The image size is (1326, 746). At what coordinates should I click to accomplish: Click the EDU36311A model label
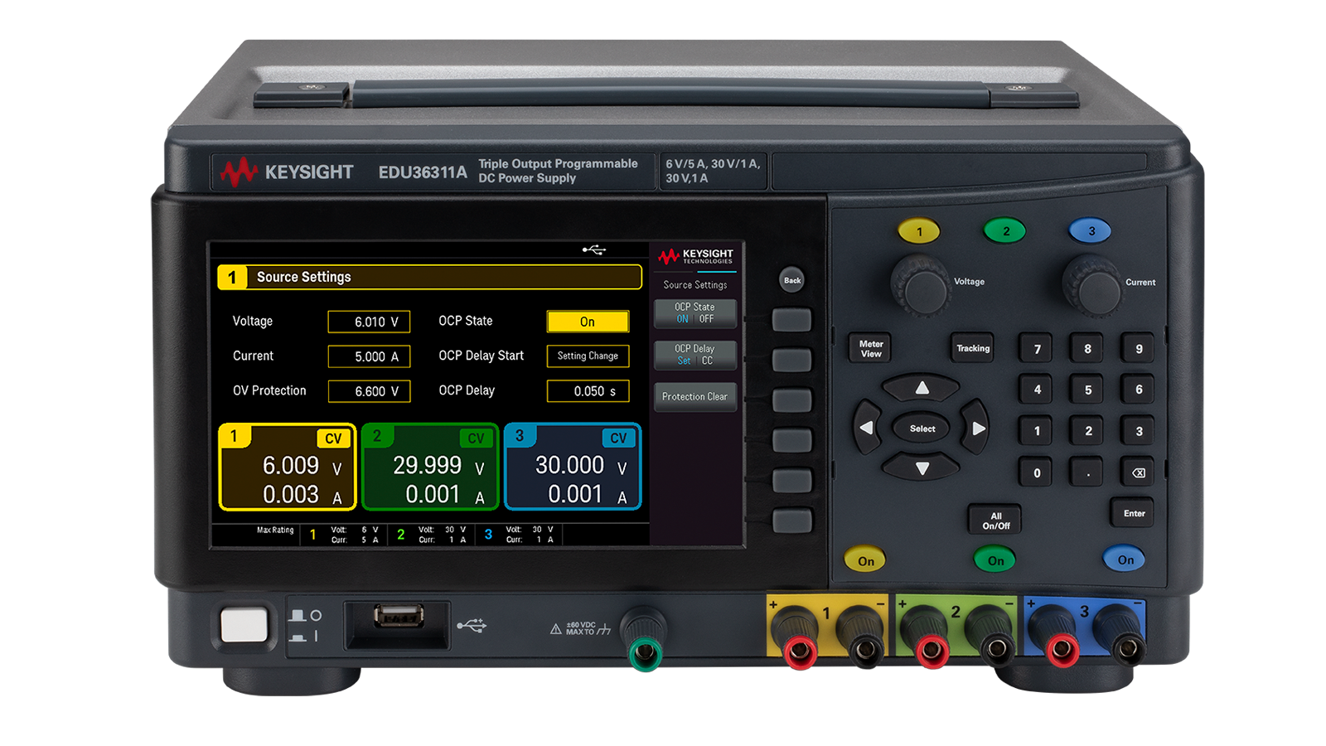pos(423,172)
